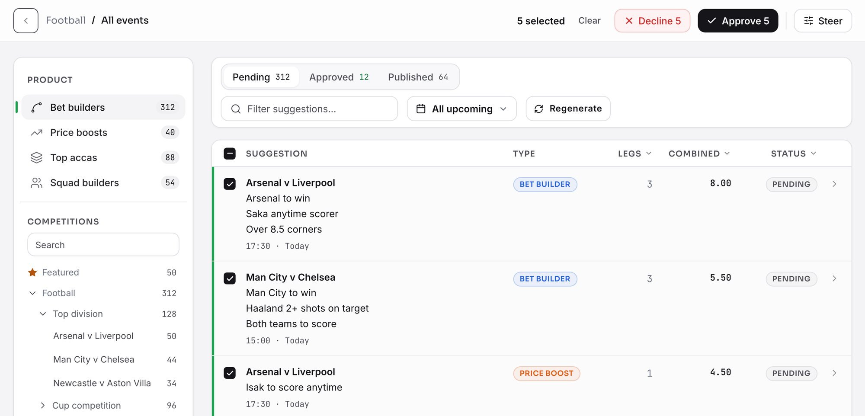Uncheck the Man City v Chelsea row checkbox

coord(230,278)
